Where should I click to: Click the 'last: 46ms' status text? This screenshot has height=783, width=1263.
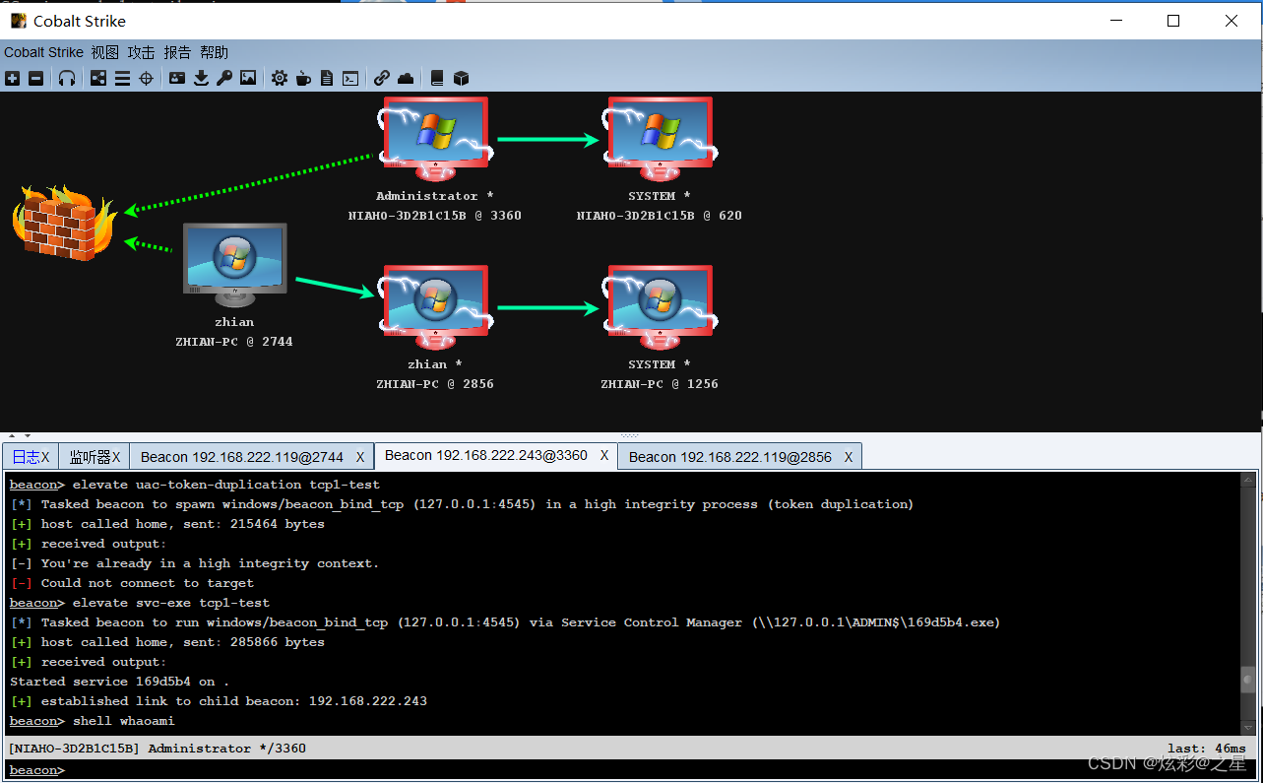(x=1207, y=749)
